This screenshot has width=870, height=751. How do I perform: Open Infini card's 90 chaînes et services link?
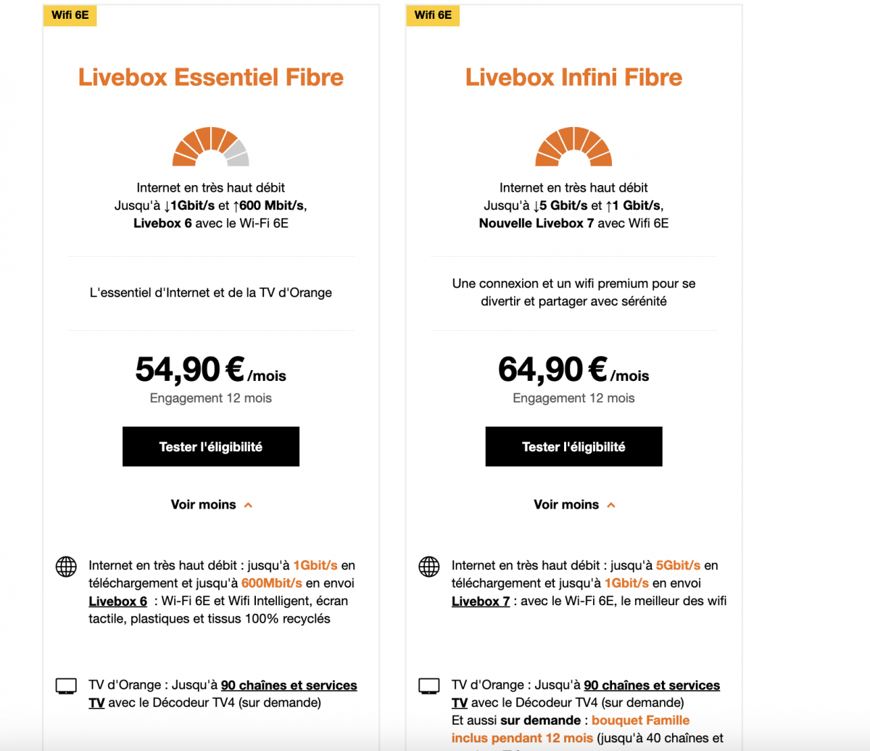tap(652, 686)
